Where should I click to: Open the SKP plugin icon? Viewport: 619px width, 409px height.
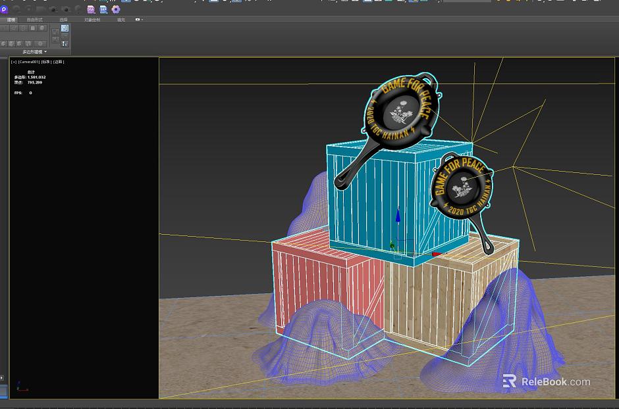pos(103,9)
